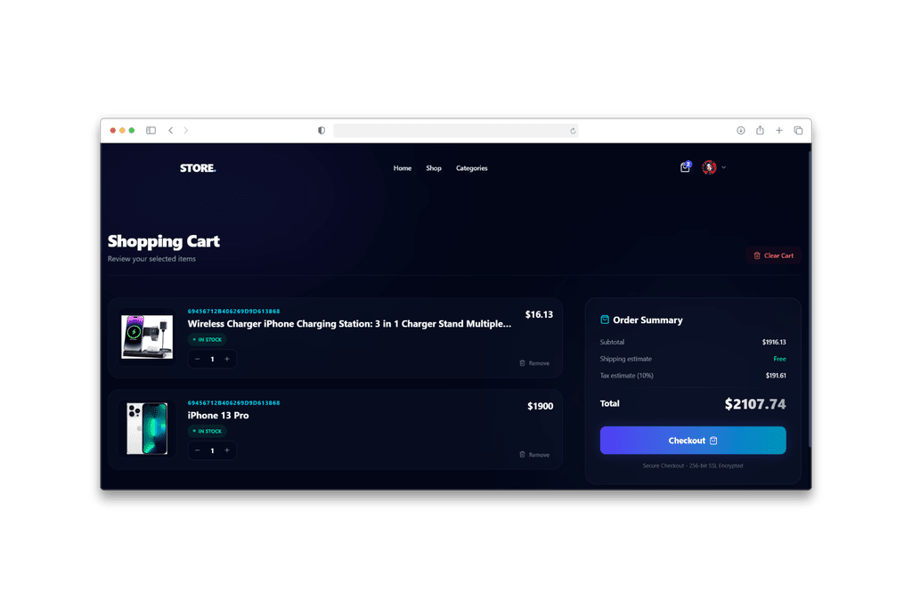Screen dimensions: 912x608
Task: Increase quantity of the Wireless Charger
Action: 227,359
